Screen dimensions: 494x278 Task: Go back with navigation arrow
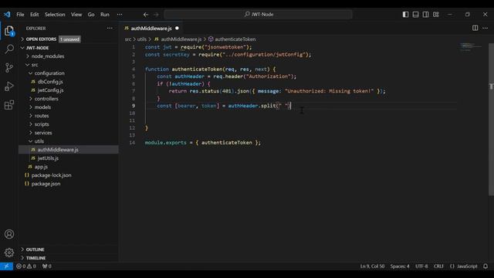pyautogui.click(x=146, y=15)
